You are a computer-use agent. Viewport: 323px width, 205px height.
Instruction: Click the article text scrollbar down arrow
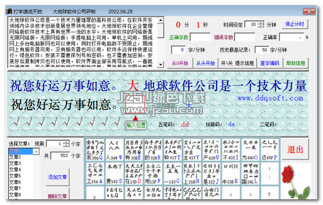(160, 64)
